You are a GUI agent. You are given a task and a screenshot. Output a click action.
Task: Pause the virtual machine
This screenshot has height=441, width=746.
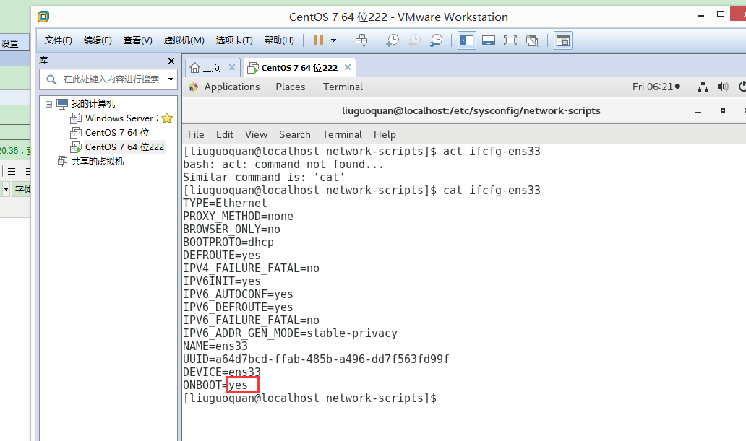[318, 40]
